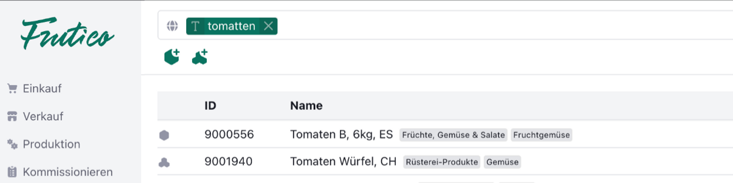
Task: Sort by the Name column header
Action: click(x=306, y=106)
